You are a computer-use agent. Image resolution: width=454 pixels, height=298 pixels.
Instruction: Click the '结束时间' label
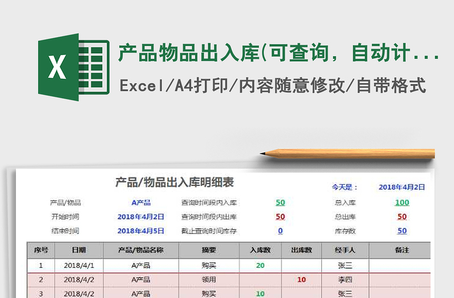[x=65, y=231]
